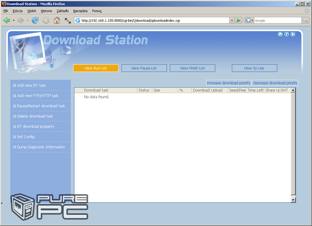
Task: Click the Download Station logout arrow icon
Action: [x=293, y=34]
